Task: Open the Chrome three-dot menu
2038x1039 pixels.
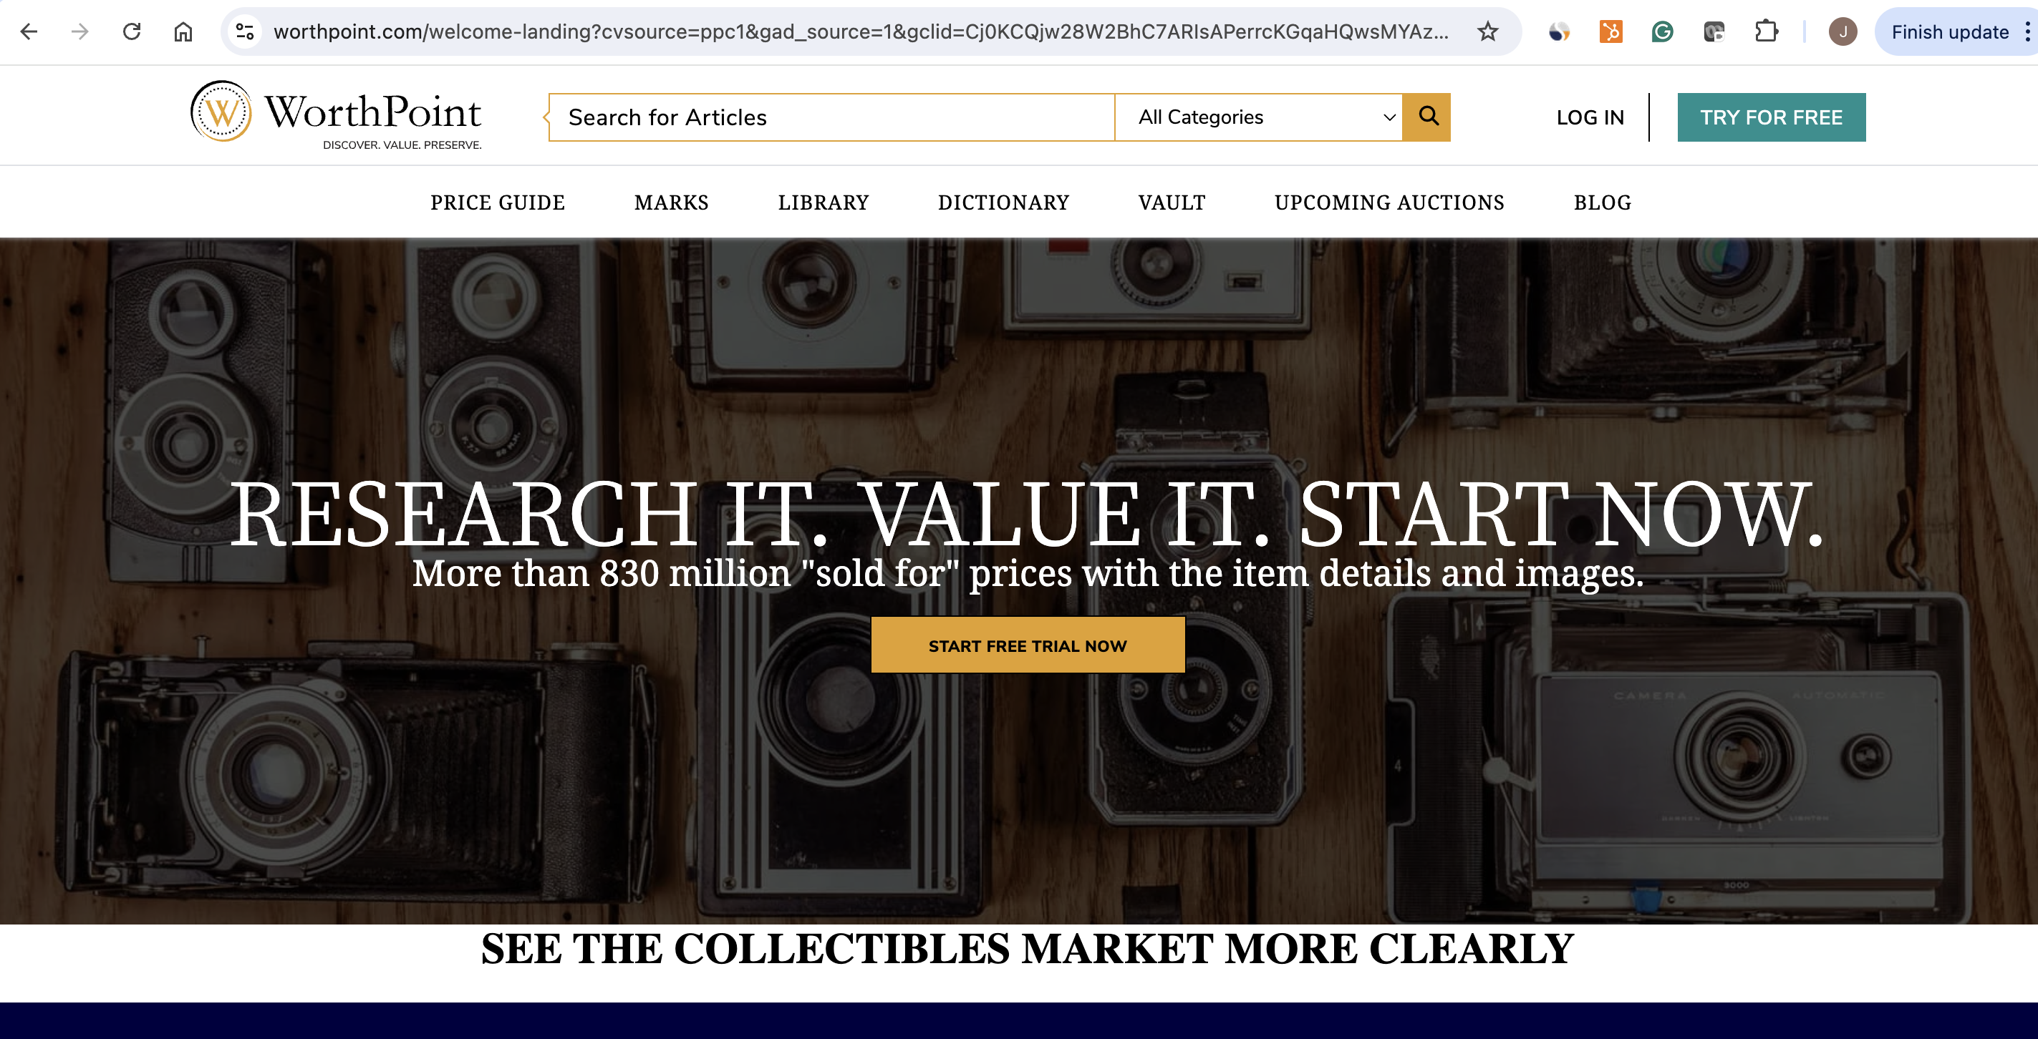Action: [2026, 31]
